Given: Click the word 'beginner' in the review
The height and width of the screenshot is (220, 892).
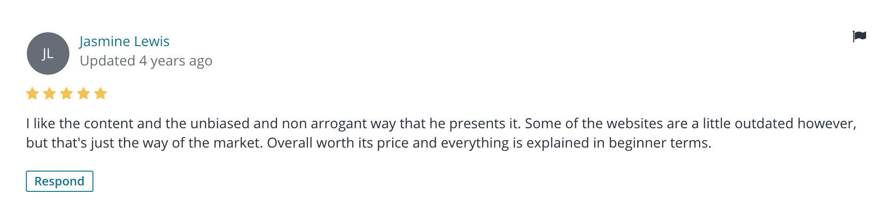Looking at the screenshot, I should (x=638, y=143).
